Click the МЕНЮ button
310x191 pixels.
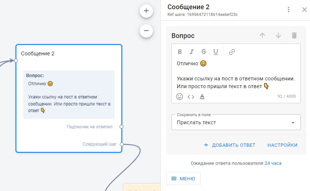(183, 178)
